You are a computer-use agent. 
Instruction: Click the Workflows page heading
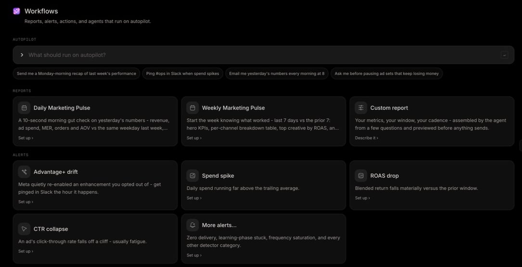pos(41,12)
